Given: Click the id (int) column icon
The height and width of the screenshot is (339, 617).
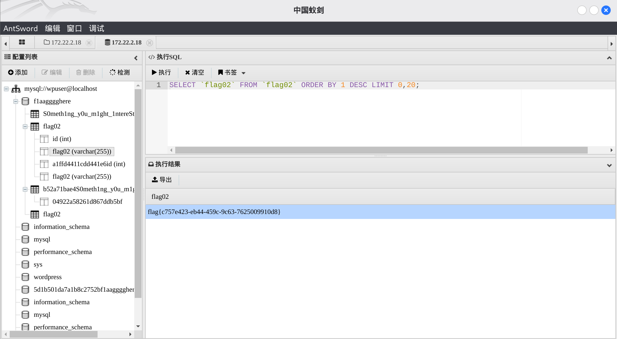Looking at the screenshot, I should [44, 139].
